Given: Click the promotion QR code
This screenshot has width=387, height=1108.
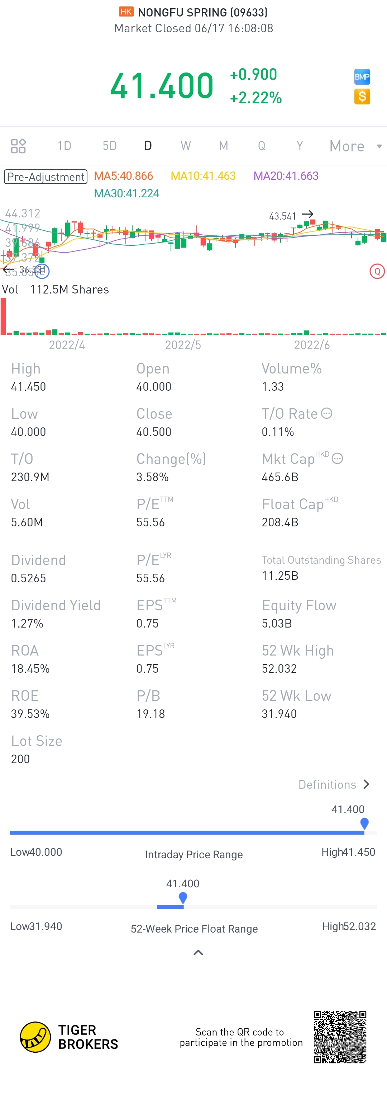Looking at the screenshot, I should tap(340, 1037).
